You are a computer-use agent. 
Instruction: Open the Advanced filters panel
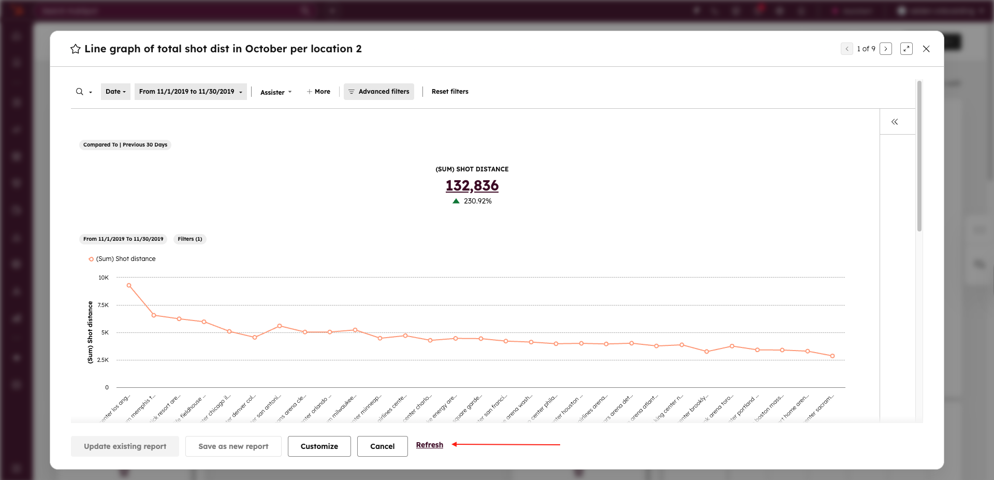[379, 92]
